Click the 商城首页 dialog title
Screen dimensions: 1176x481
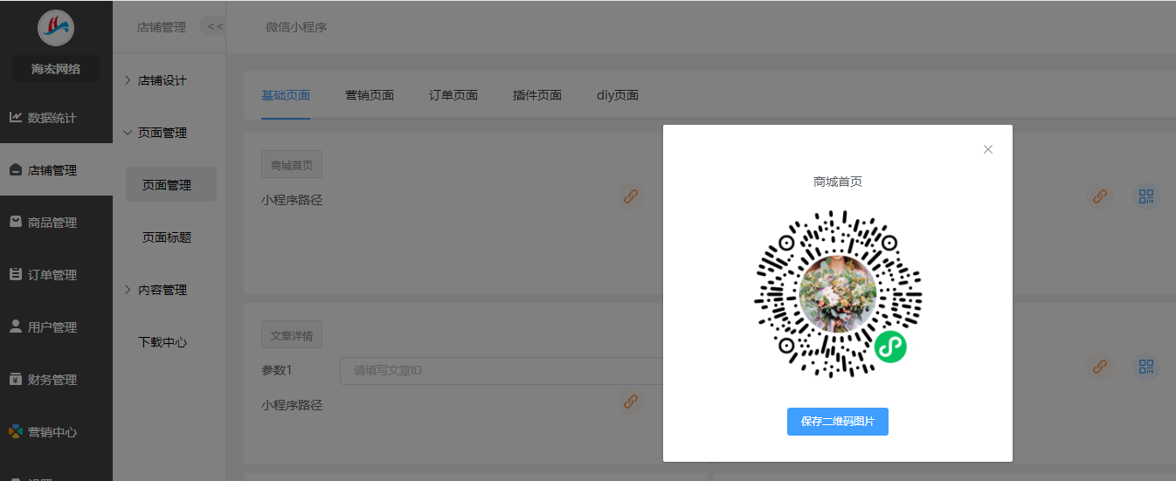point(838,182)
